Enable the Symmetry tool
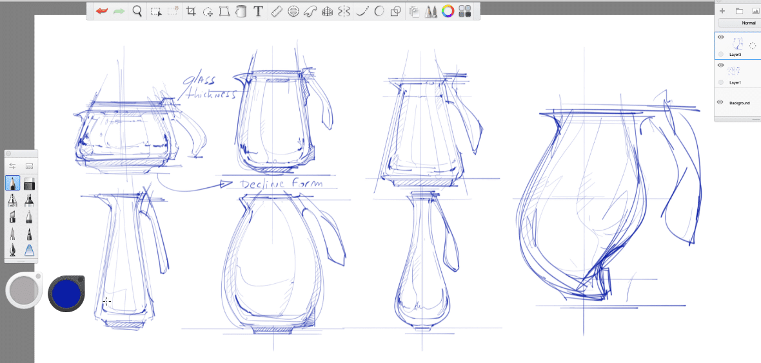This screenshot has width=761, height=363. (344, 12)
